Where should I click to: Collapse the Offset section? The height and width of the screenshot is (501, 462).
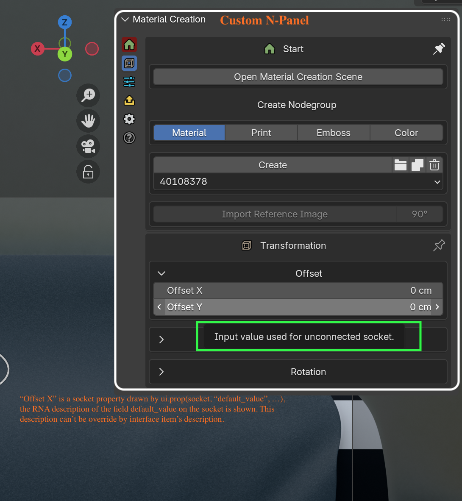coord(161,273)
